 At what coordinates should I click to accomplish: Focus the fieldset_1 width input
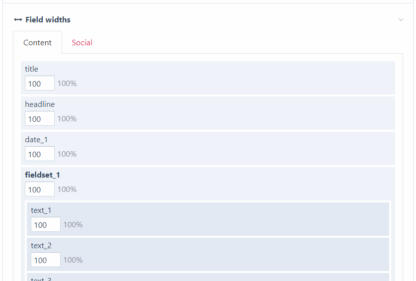tap(40, 189)
